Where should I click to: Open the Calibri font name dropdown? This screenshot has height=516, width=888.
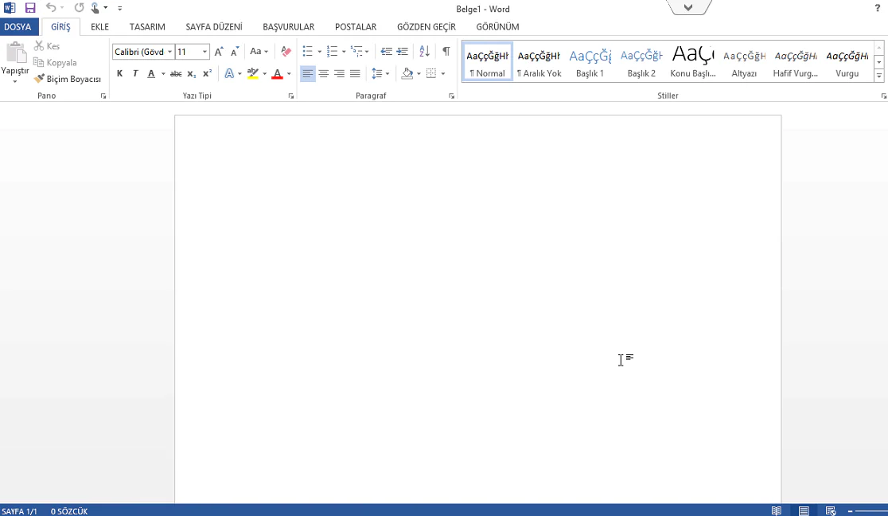tap(169, 52)
